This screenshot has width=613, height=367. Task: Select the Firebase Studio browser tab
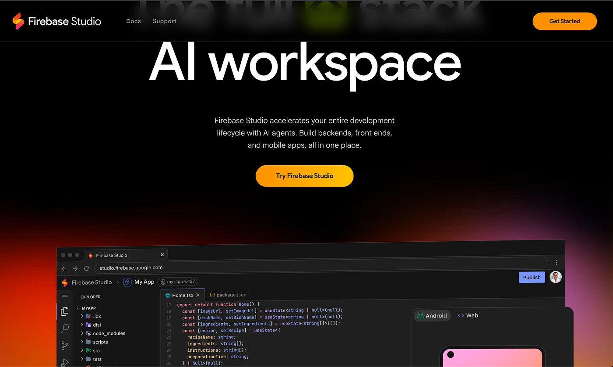(126, 255)
